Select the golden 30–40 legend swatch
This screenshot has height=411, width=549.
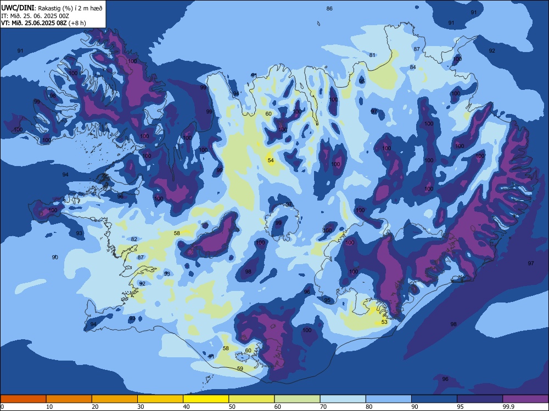click(x=160, y=399)
